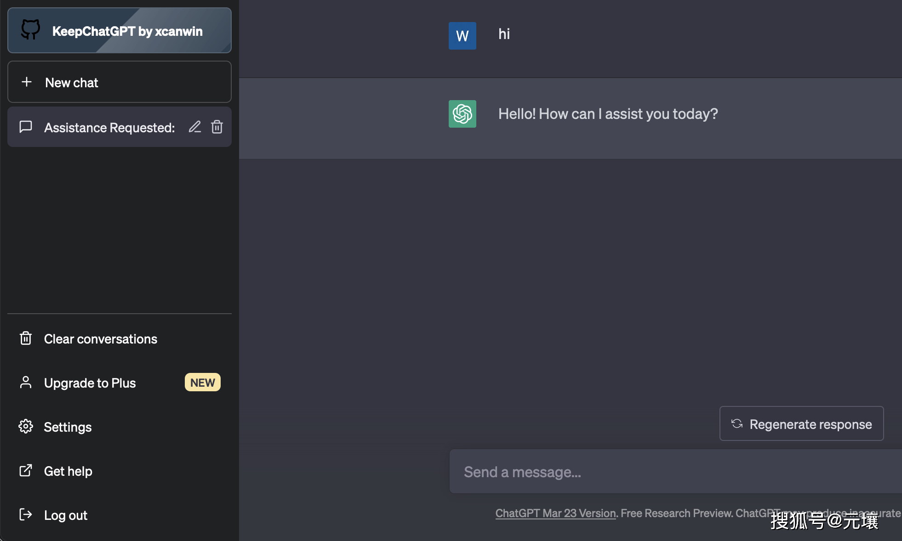
Task: Click the GitHub cat icon in KeepChatGPT banner
Action: coord(31,30)
